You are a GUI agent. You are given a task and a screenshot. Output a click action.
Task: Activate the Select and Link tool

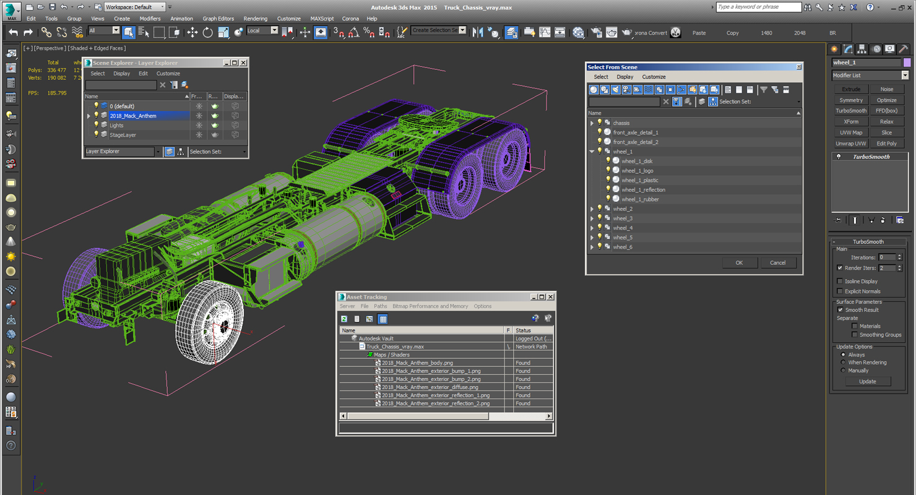[x=46, y=32]
